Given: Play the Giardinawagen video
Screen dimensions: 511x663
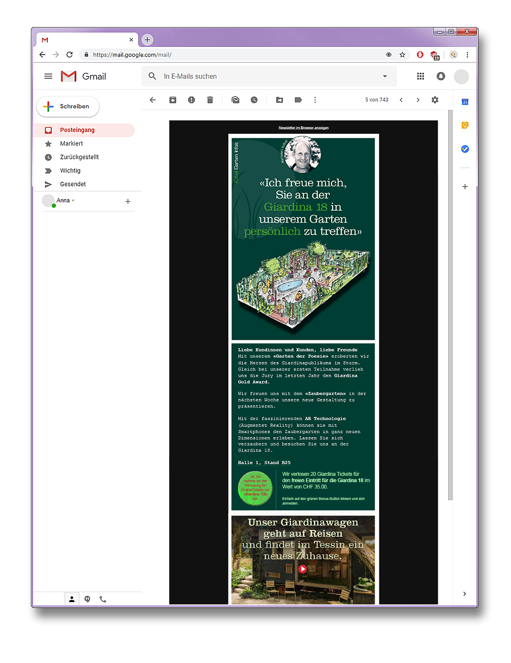Looking at the screenshot, I should (x=303, y=569).
